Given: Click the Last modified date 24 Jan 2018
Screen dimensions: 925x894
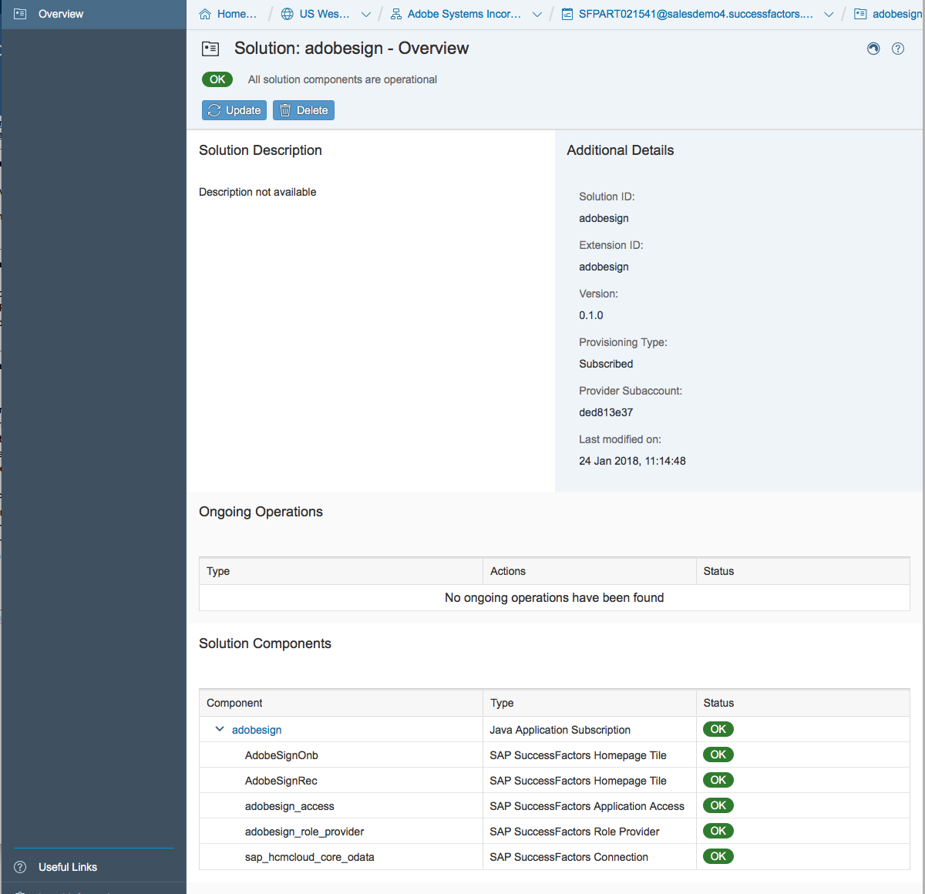Looking at the screenshot, I should 632,461.
